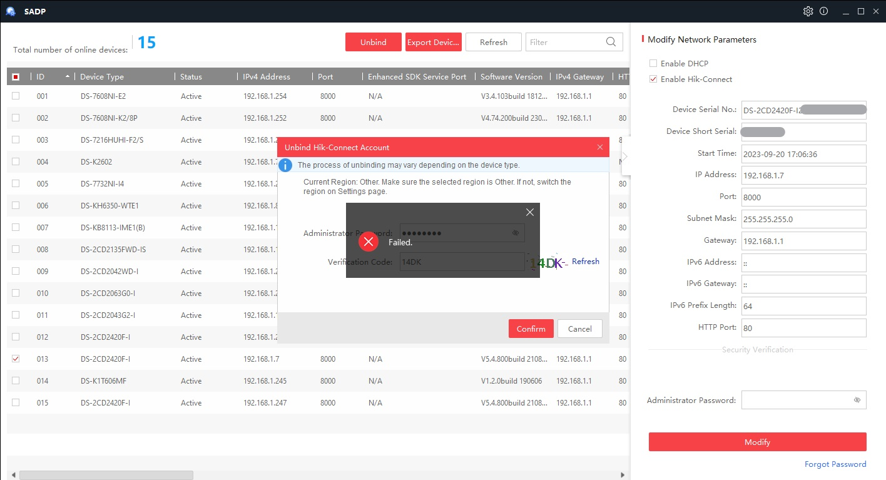Screen dimensions: 886x480
Task: Open the info icon in title bar
Action: pos(823,11)
